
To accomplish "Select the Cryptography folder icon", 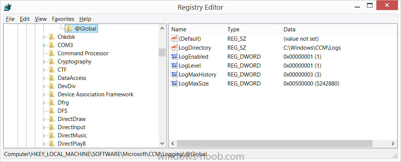I will (x=52, y=62).
